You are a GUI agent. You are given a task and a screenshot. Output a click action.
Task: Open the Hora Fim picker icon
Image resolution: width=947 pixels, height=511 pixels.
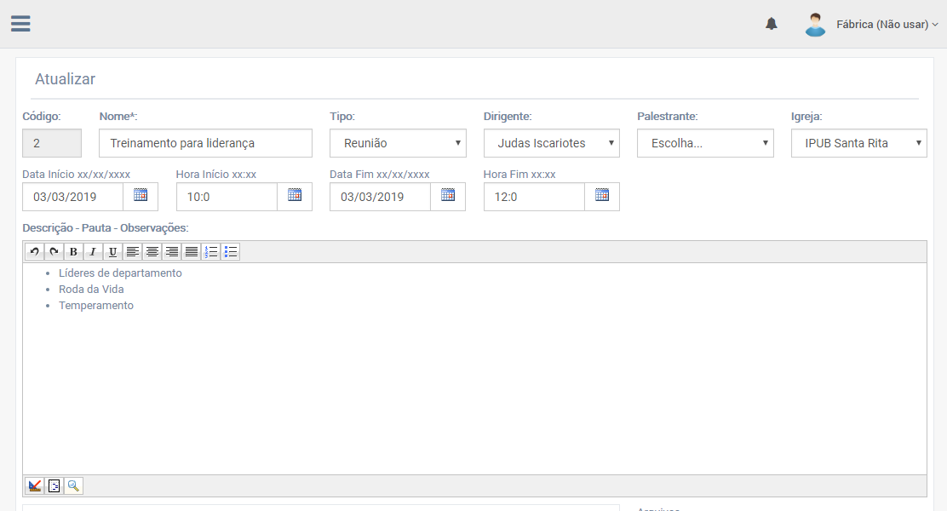click(602, 196)
